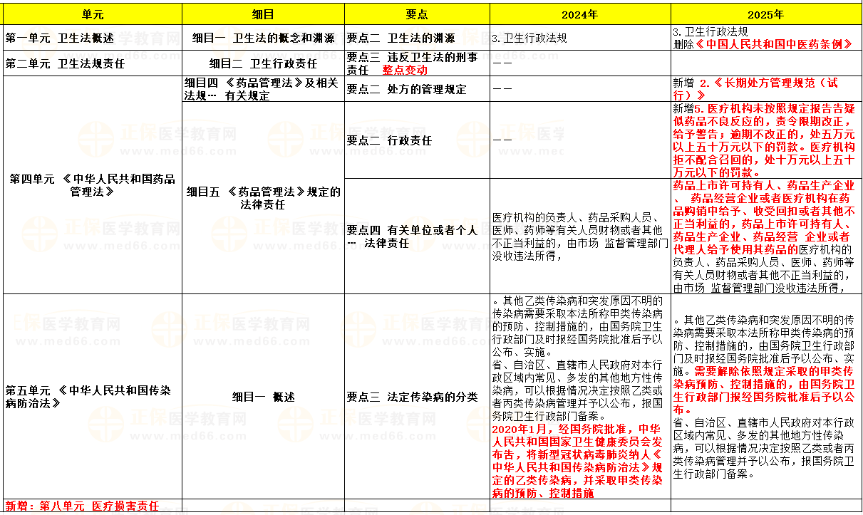Click red text 删除《中国人民共和国中医药条例》
Image resolution: width=863 pixels, height=515 pixels.
763,44
